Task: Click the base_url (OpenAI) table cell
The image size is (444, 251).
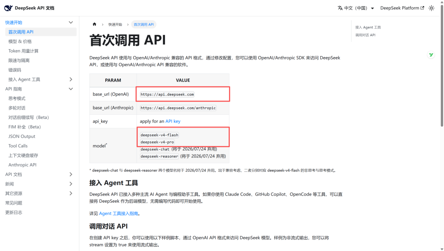Action: point(113,94)
